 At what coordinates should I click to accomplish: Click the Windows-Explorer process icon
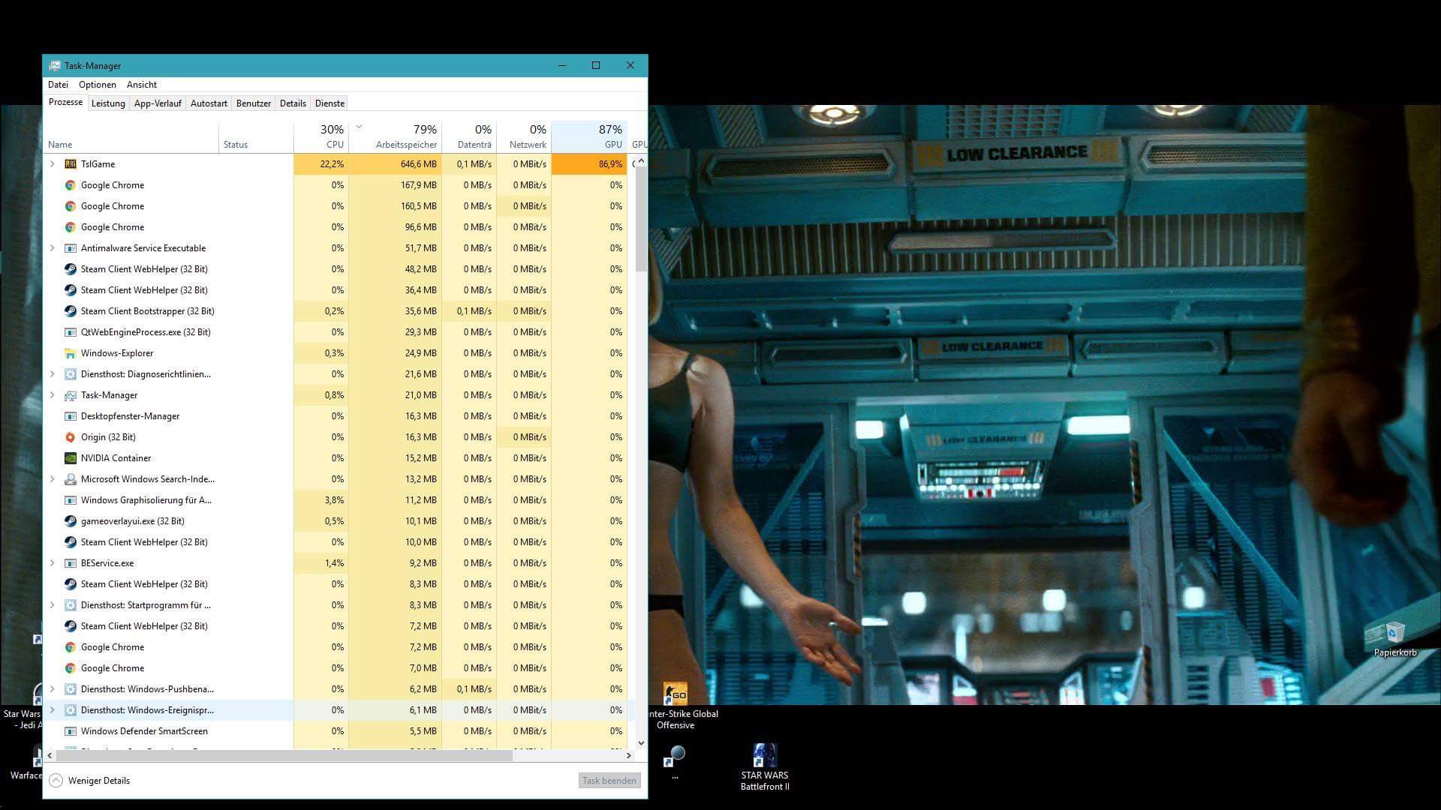click(71, 353)
